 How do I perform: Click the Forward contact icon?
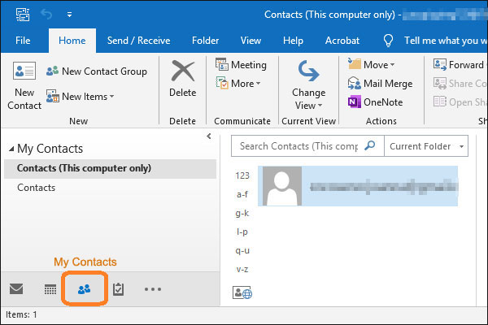click(440, 64)
